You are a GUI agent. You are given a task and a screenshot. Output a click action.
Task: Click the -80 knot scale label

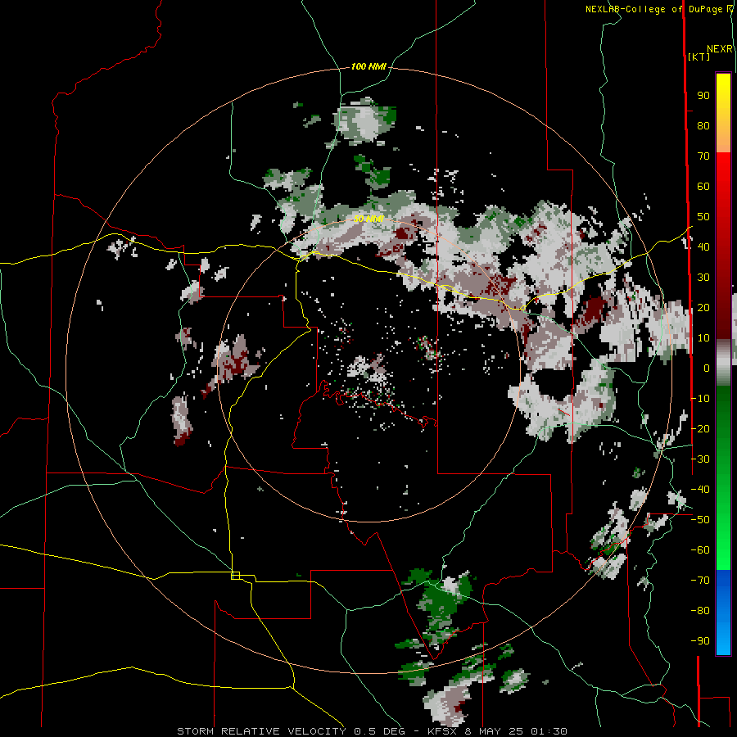[x=700, y=611]
